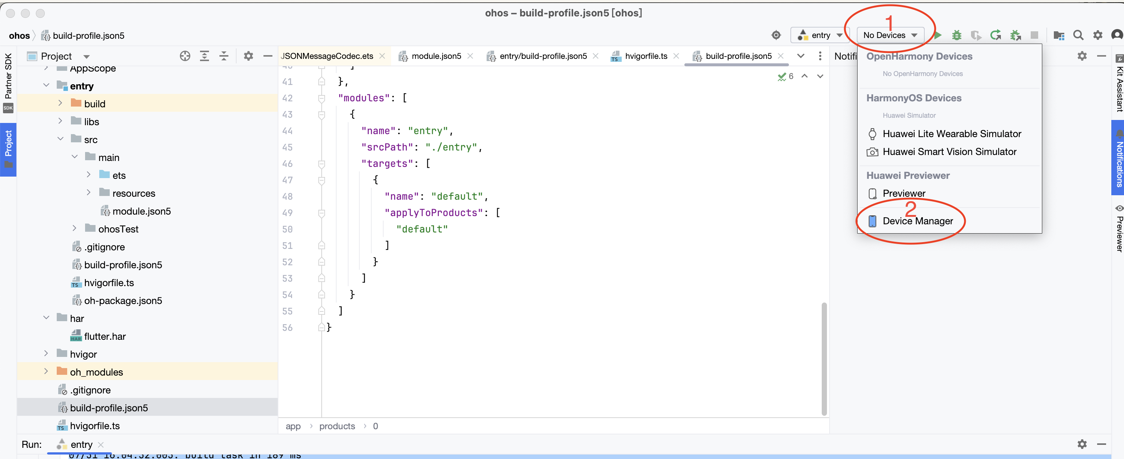The width and height of the screenshot is (1124, 459).
Task: Click Expand All icon in Project panel
Action: coord(204,56)
